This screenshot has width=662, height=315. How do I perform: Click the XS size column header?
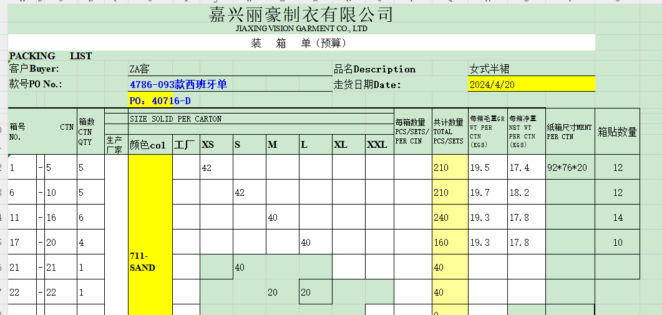point(208,145)
